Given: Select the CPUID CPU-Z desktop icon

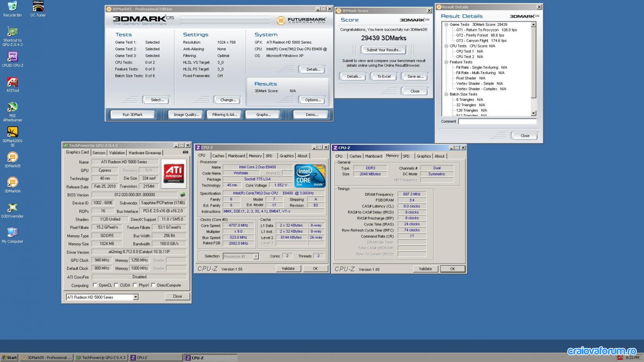Looking at the screenshot, I should (12, 60).
